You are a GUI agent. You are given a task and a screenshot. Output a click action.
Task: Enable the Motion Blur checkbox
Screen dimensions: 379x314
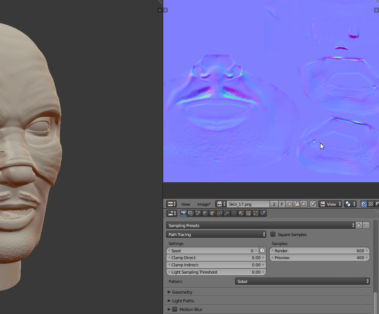175,309
